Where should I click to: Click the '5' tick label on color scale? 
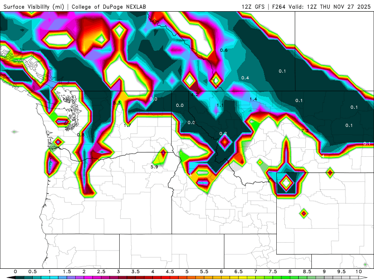pos(187,272)
